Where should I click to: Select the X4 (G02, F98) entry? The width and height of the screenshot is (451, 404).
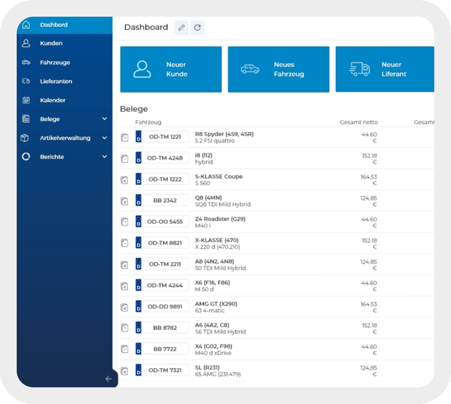click(213, 349)
